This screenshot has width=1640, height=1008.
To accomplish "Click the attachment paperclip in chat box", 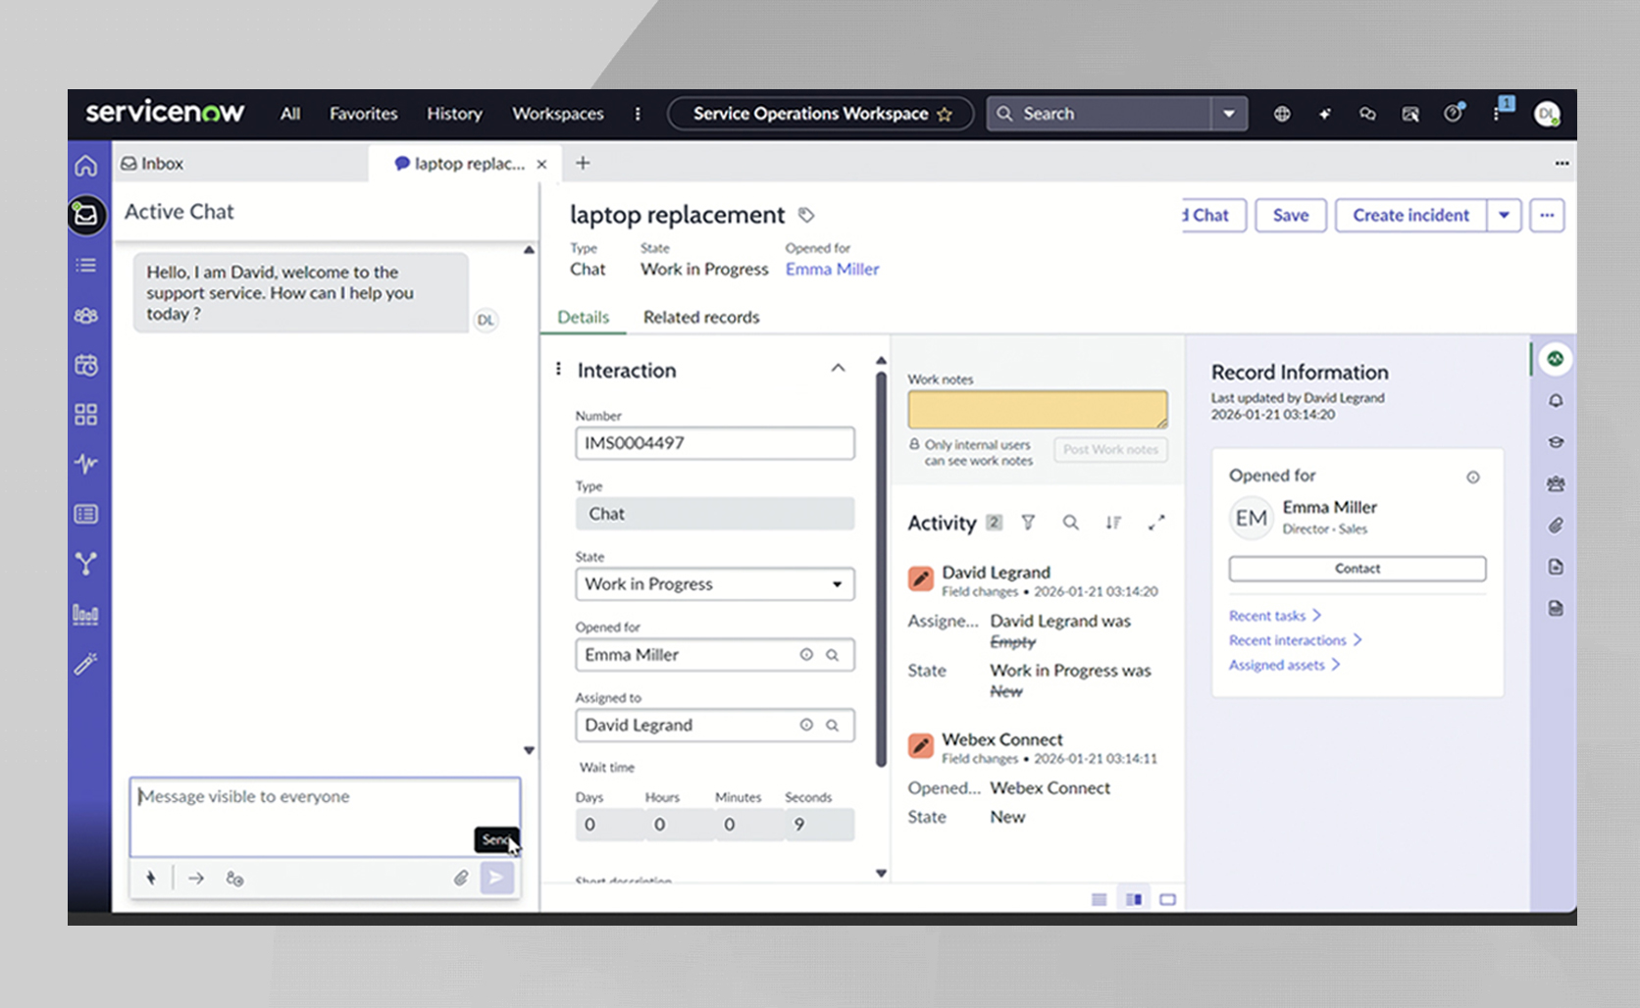I will 460,878.
